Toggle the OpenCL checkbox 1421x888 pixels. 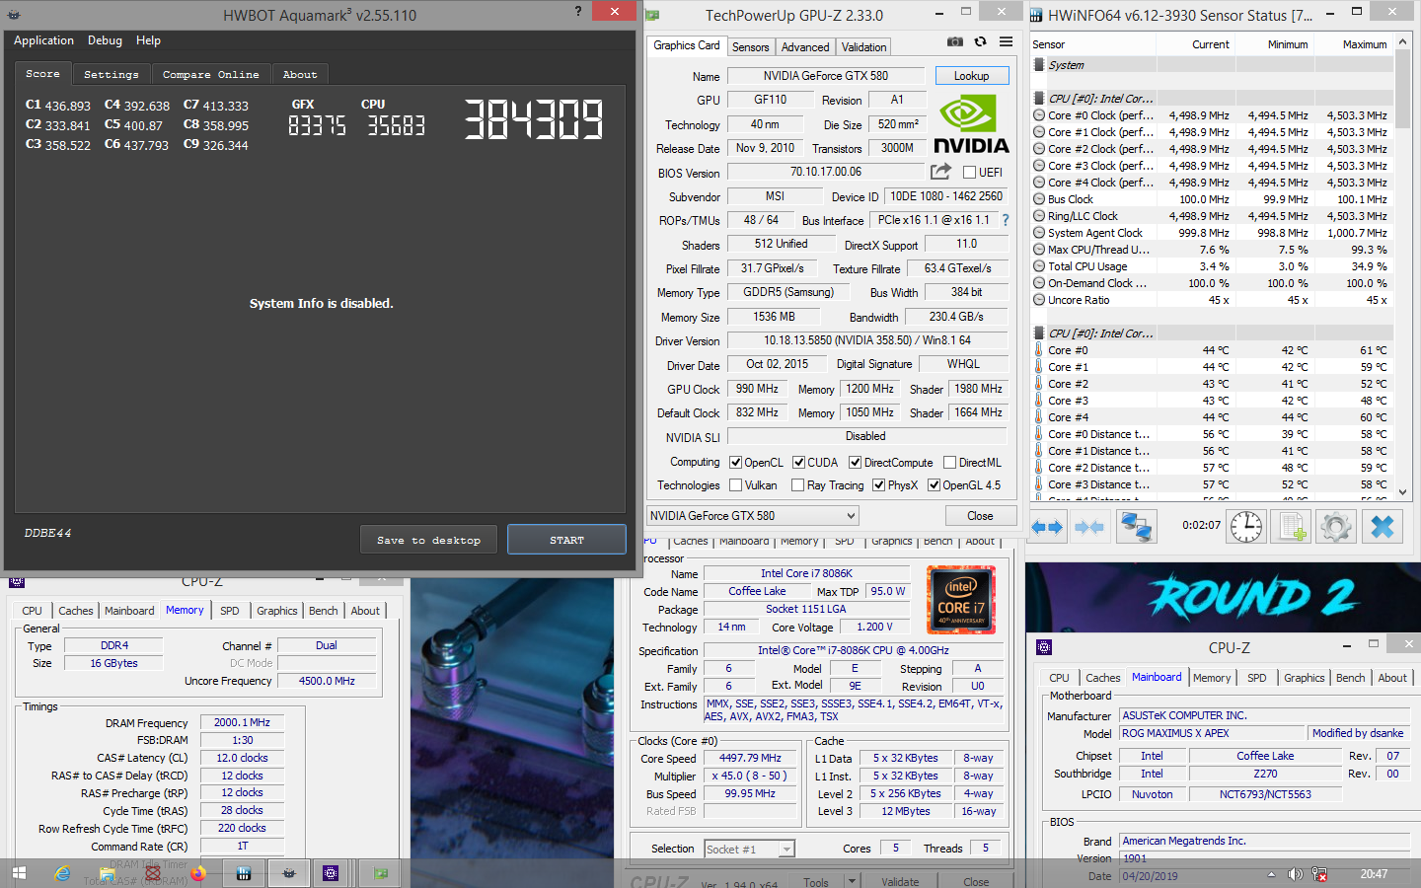click(x=735, y=463)
